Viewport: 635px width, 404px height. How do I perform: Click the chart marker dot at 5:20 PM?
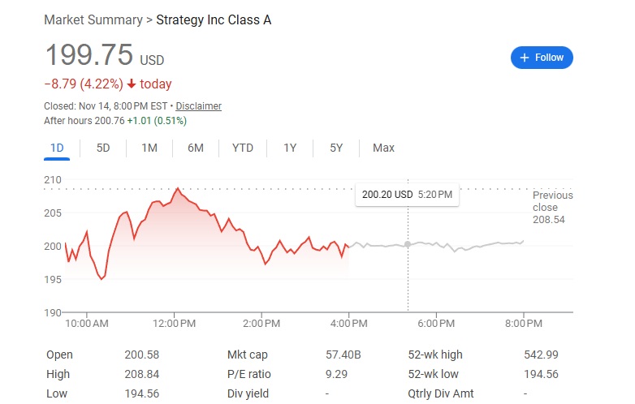[408, 243]
